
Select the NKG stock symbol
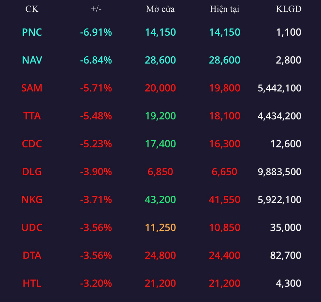click(x=32, y=200)
